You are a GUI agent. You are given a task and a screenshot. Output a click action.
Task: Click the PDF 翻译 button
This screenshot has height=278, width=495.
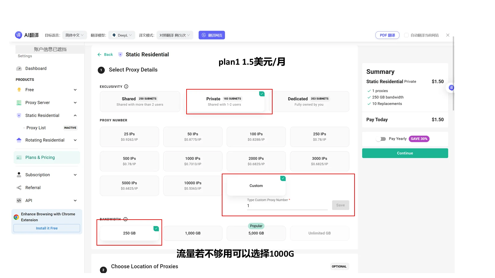387,35
